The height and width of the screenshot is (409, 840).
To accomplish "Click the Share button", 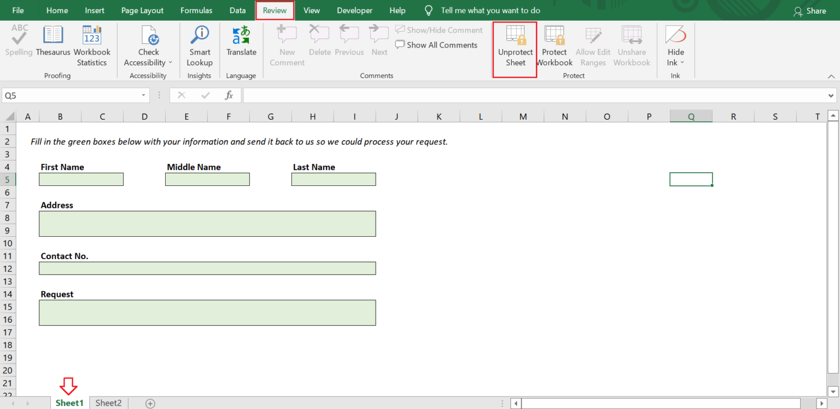I will point(810,10).
